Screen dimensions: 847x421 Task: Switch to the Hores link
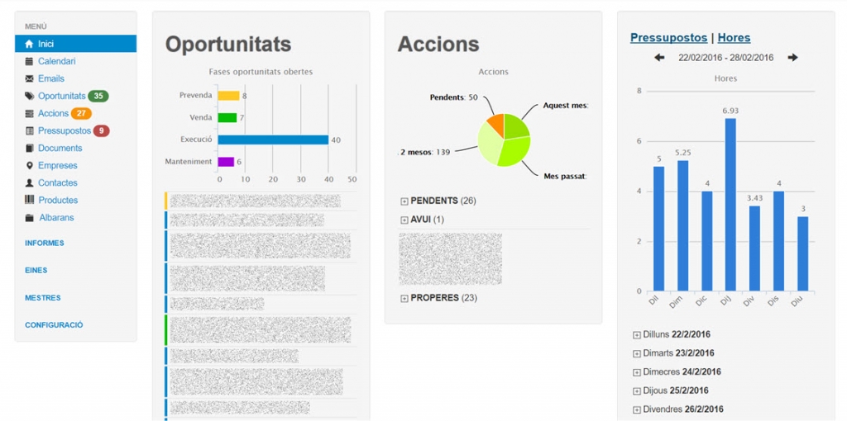[735, 38]
